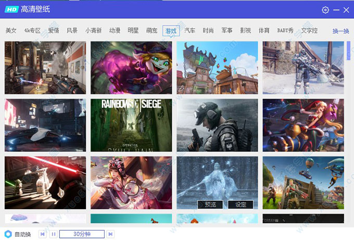
Task: Click the vertical scrollbar thumb
Action: pyautogui.click(x=348, y=50)
